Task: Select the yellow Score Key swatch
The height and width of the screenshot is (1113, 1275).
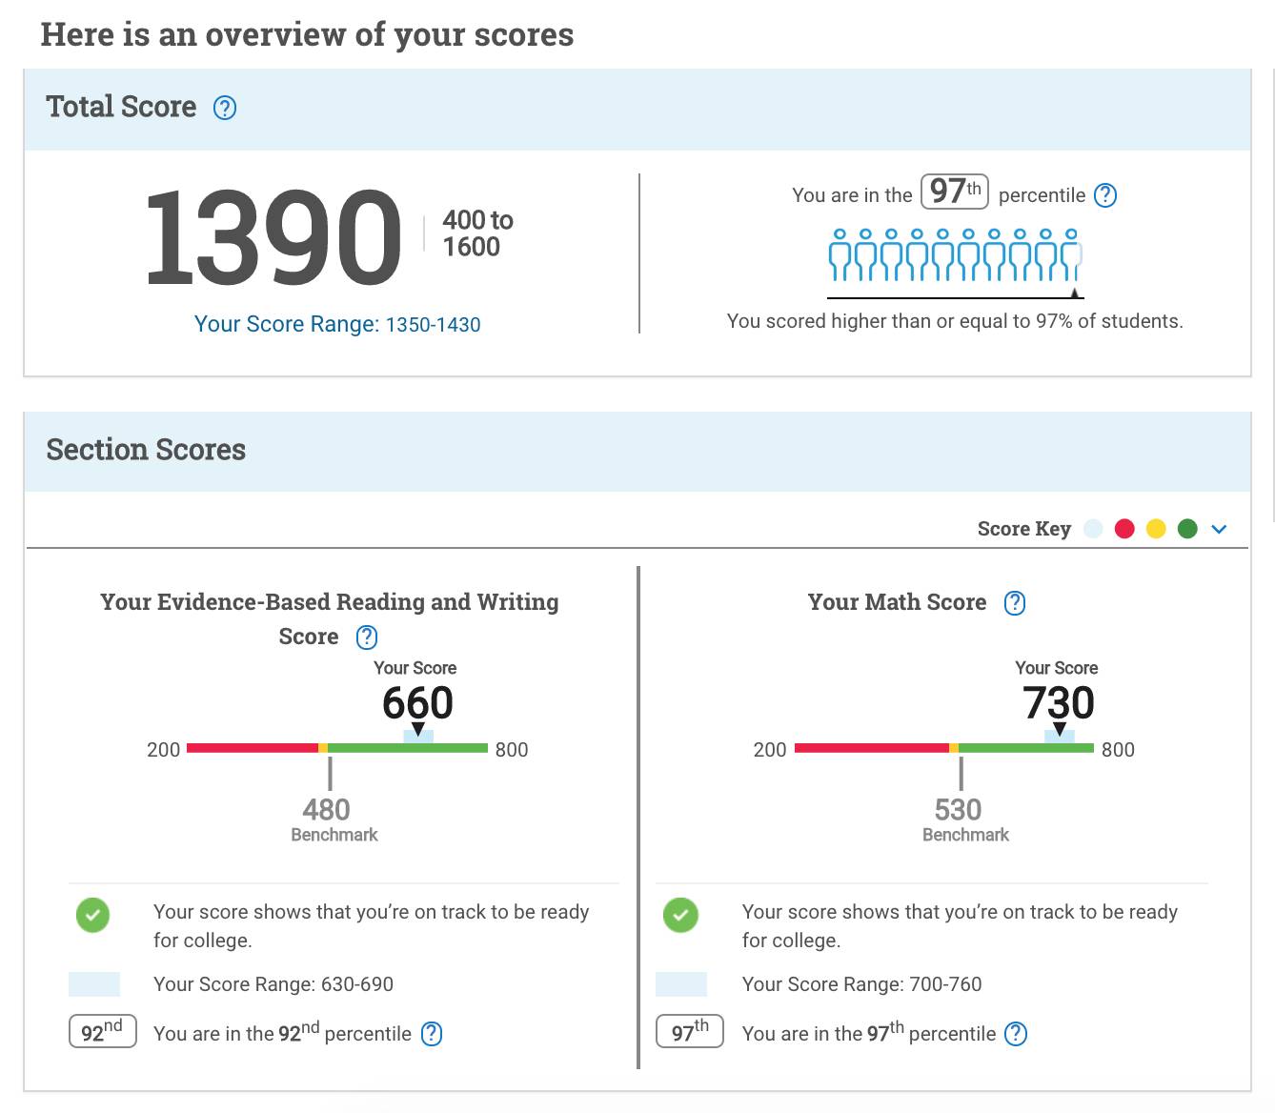Action: [1156, 528]
